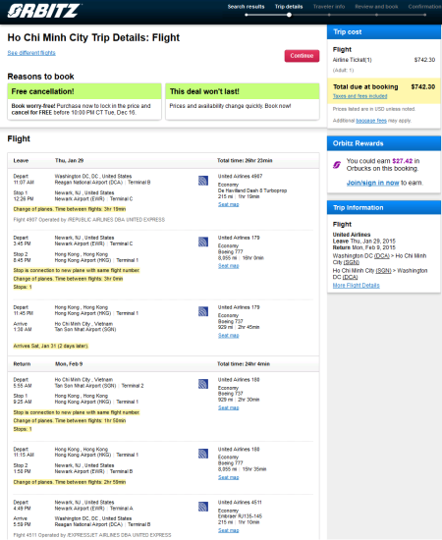Click Free cancellation! banner

pos(84,91)
